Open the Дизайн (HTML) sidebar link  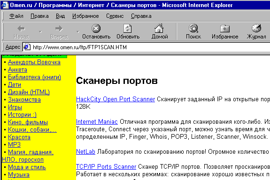pos(29,92)
